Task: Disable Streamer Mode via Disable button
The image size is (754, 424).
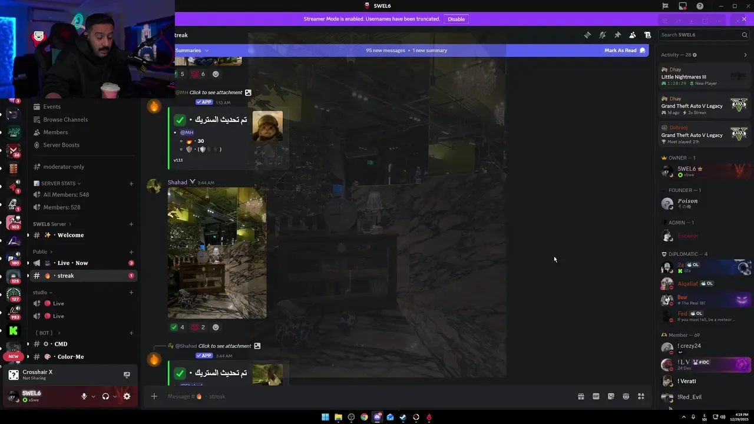Action: click(456, 19)
